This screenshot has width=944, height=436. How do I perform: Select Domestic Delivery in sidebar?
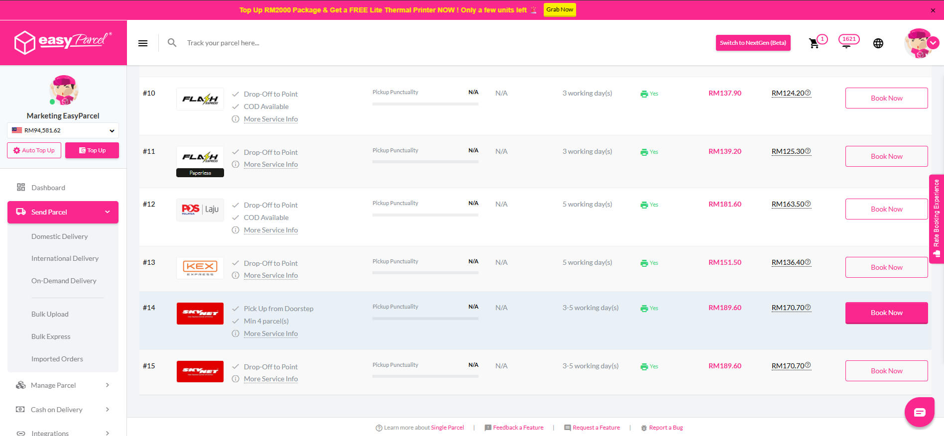coord(59,236)
